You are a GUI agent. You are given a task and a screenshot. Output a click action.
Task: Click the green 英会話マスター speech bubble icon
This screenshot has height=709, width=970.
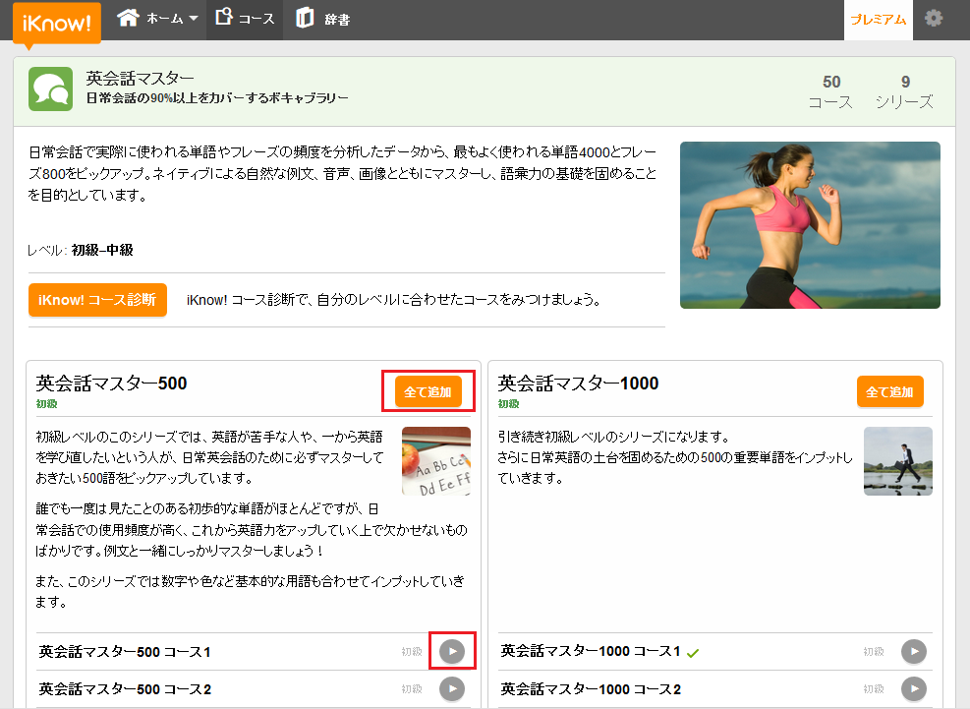pyautogui.click(x=51, y=89)
